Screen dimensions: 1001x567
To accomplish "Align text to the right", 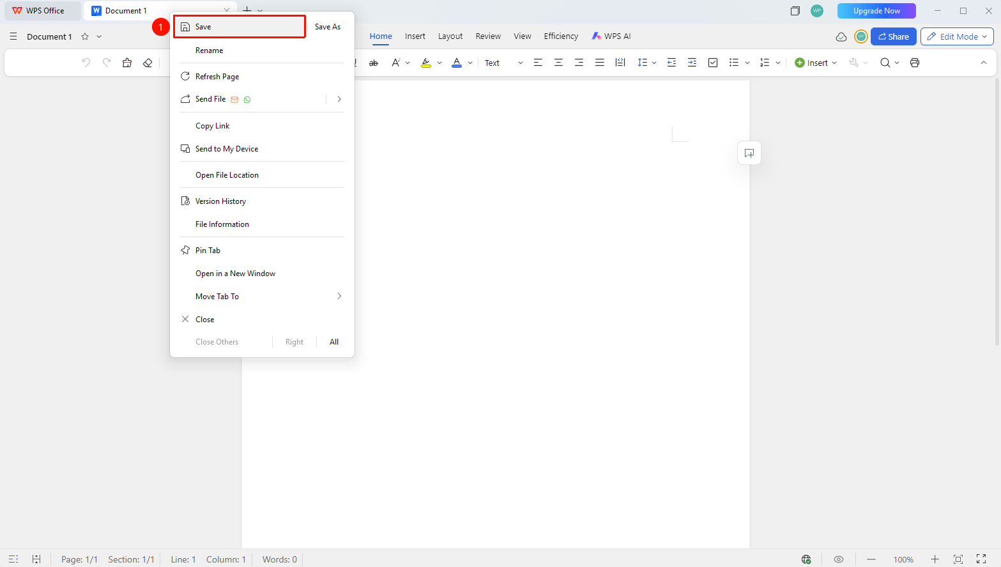I will click(579, 63).
